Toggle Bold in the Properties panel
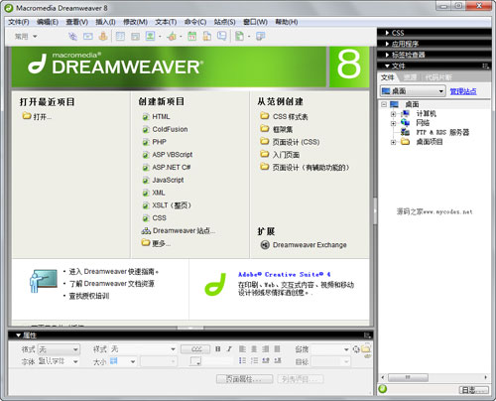 click(218, 348)
